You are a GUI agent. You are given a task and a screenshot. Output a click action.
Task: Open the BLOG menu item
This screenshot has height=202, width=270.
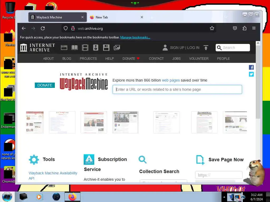tap(67, 59)
